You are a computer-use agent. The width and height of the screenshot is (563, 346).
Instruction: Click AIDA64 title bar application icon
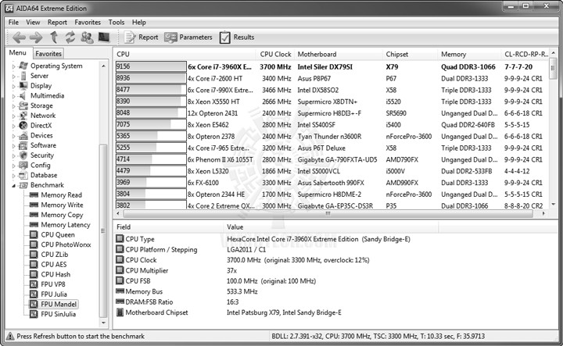point(9,8)
